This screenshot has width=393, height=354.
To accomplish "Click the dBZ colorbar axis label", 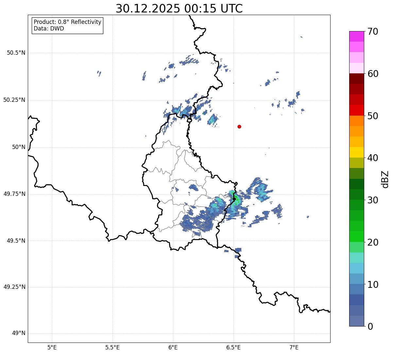I will (385, 179).
